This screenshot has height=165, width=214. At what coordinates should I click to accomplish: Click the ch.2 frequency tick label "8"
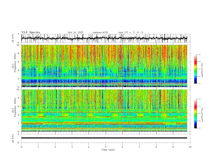point(19,98)
